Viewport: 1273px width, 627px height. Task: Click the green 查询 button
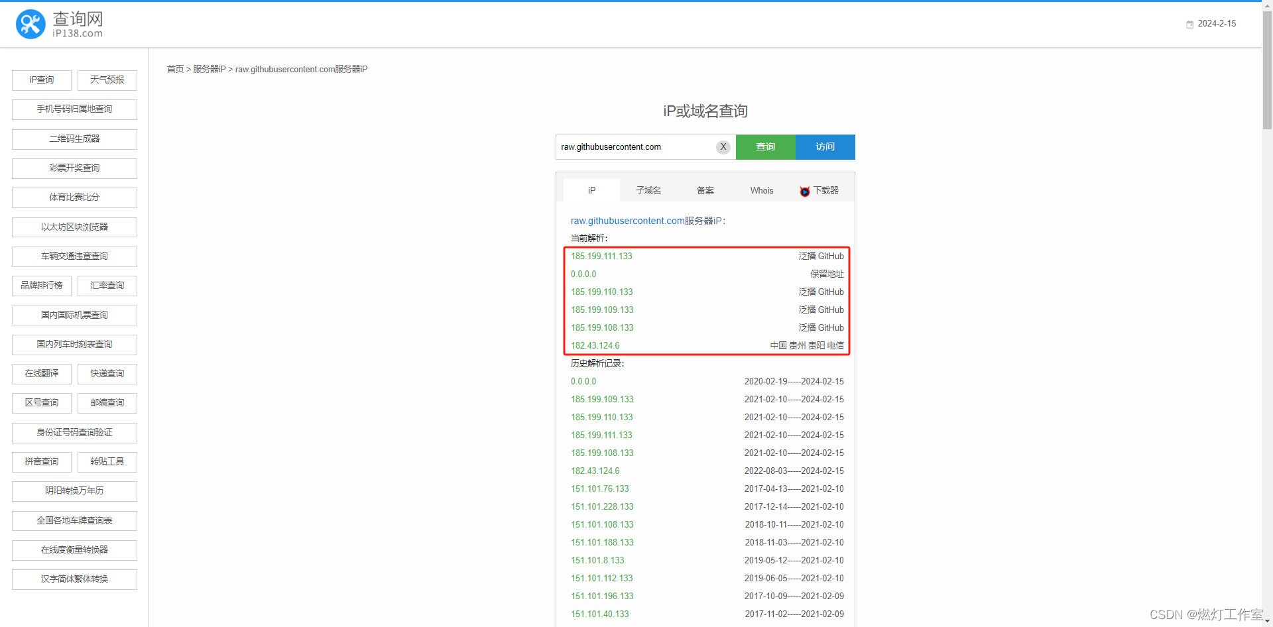coord(766,147)
